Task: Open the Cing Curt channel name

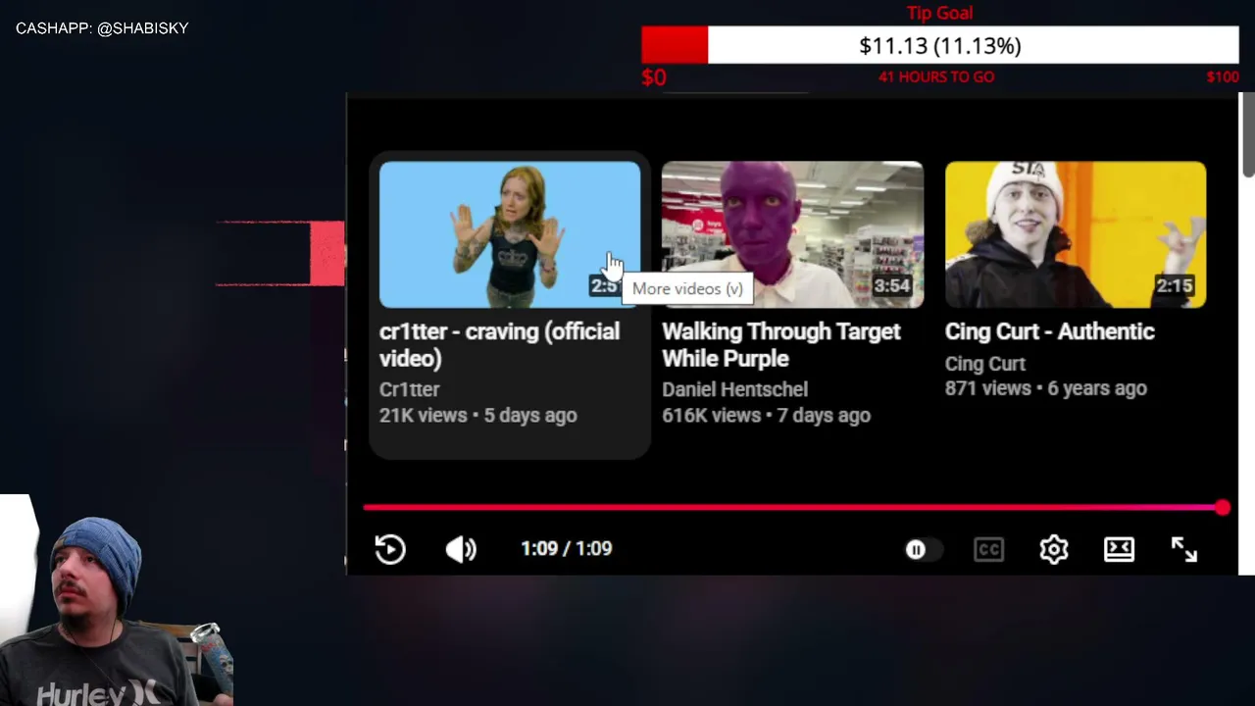Action: click(985, 364)
